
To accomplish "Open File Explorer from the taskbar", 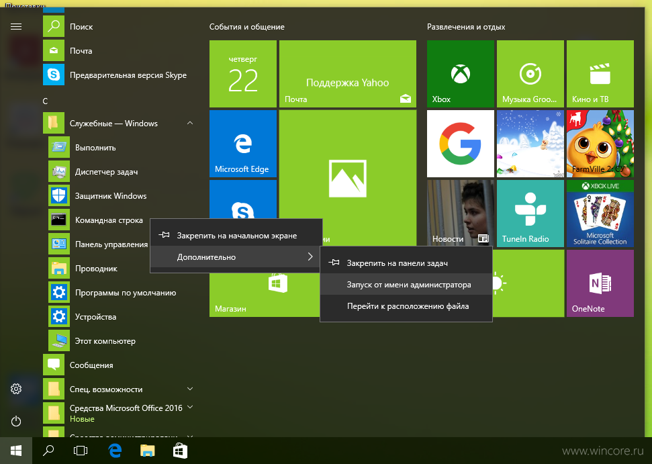I will tap(147, 451).
